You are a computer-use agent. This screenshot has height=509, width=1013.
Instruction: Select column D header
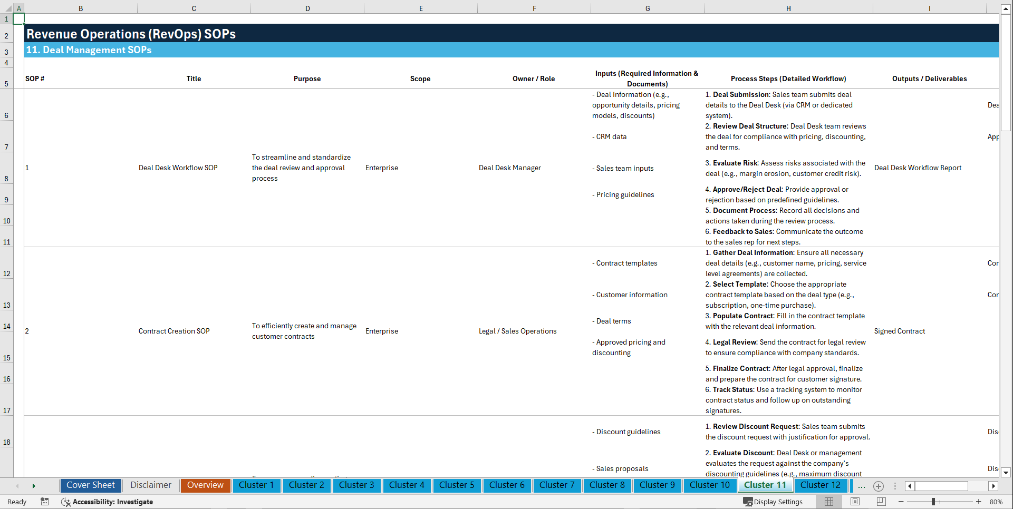(x=307, y=8)
